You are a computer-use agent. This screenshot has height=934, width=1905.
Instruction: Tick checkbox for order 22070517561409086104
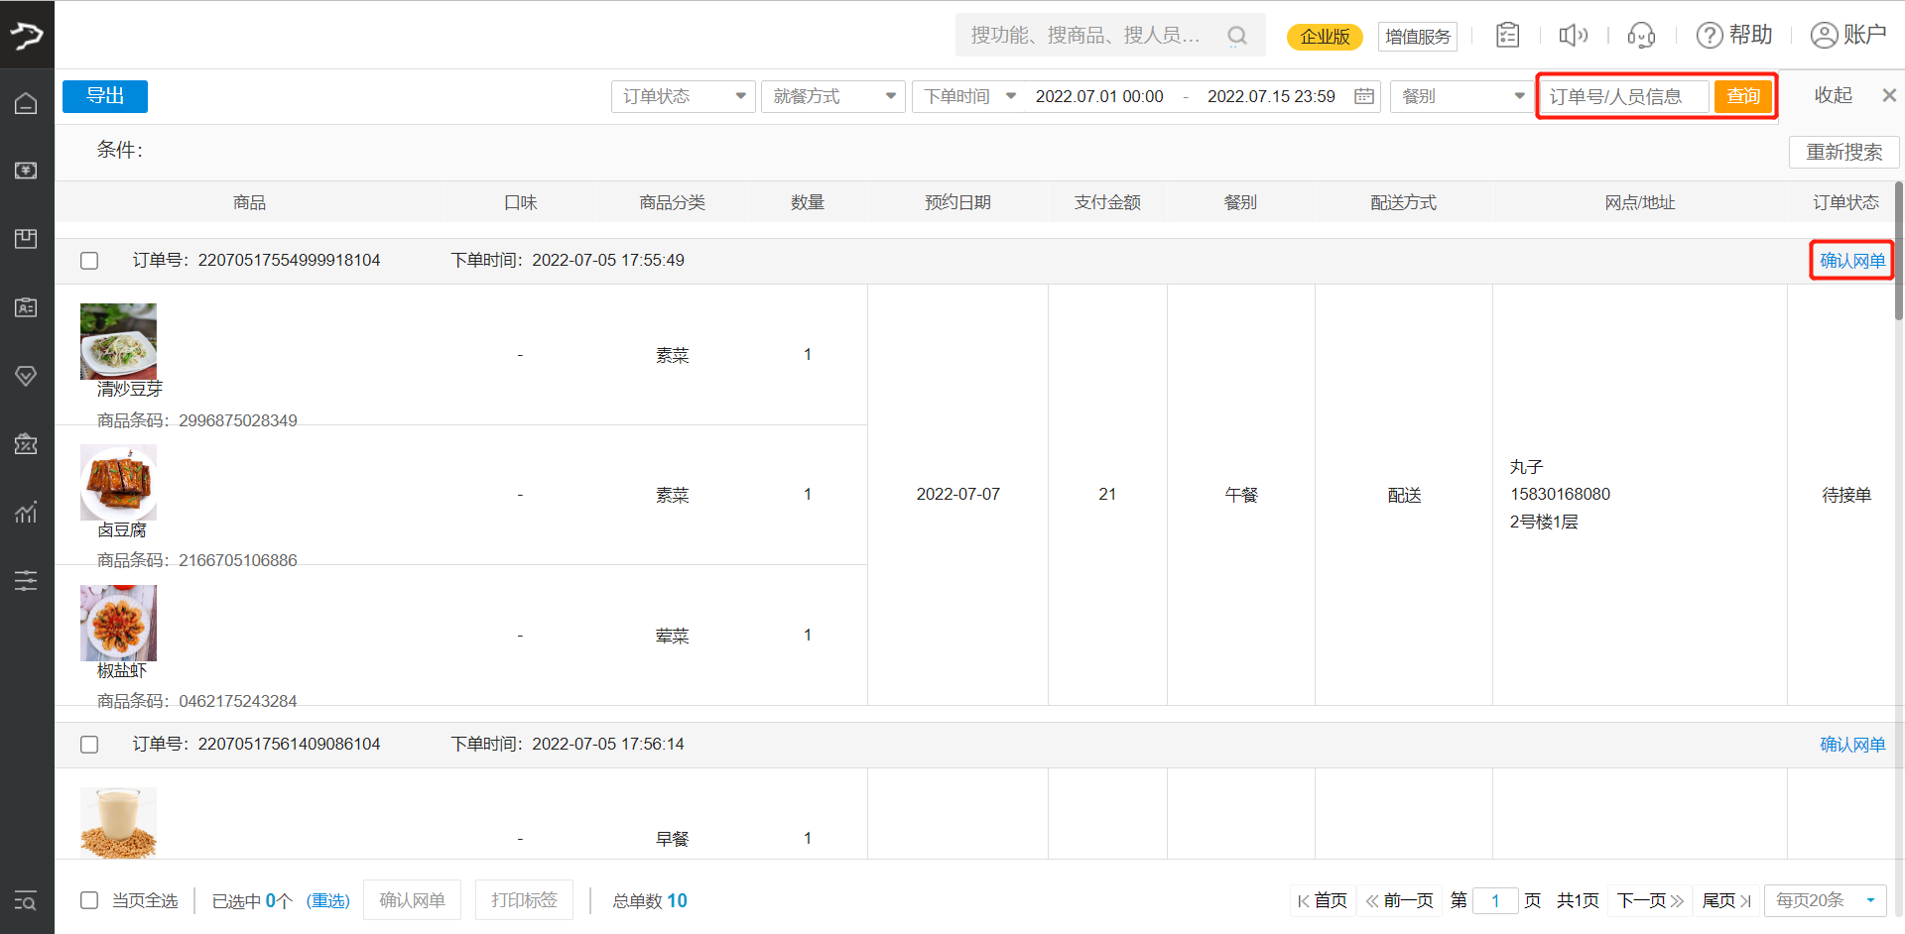89,745
